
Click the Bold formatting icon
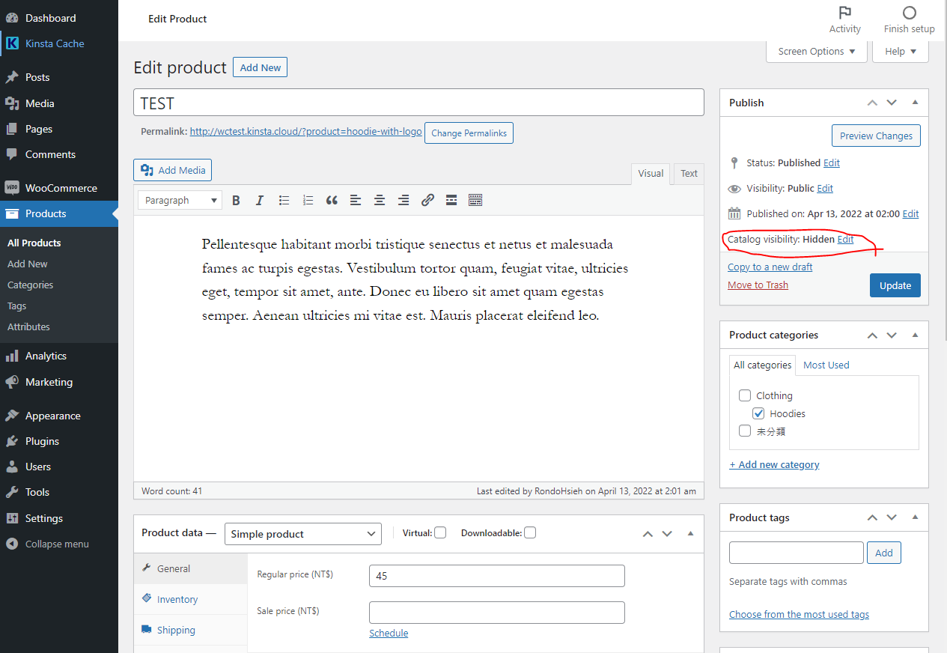click(x=236, y=200)
